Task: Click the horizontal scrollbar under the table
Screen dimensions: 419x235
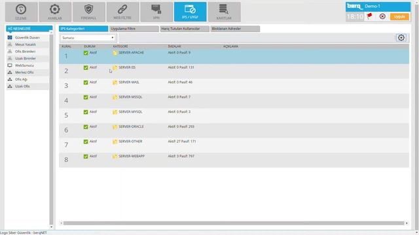Action: pyautogui.click(x=234, y=223)
